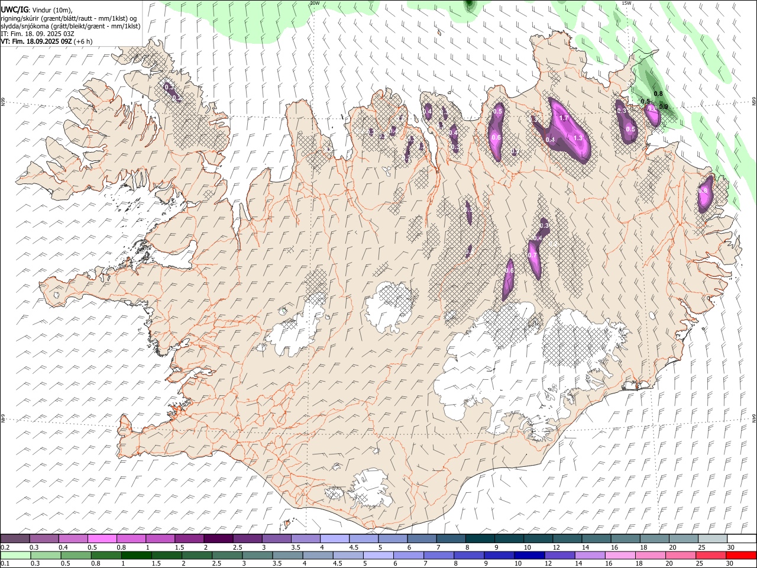The height and width of the screenshot is (568, 757).
Task: Click the 0.2 label of the upper scale
Action: pos(5,547)
